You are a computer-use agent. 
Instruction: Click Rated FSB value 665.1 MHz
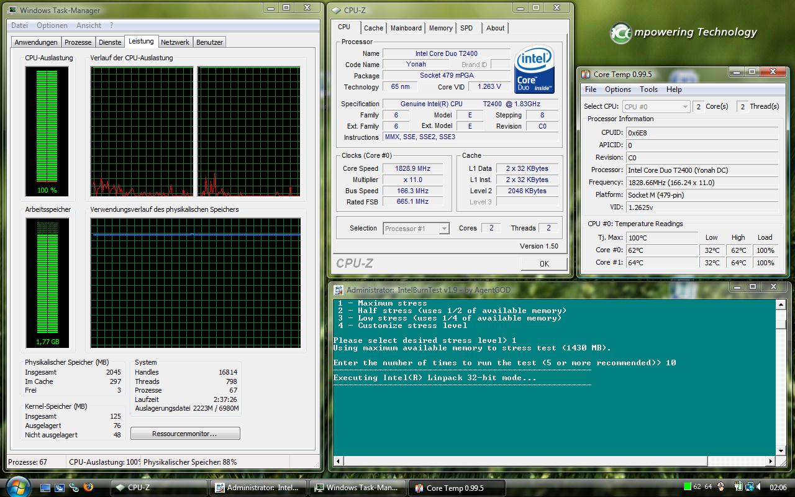coord(412,202)
